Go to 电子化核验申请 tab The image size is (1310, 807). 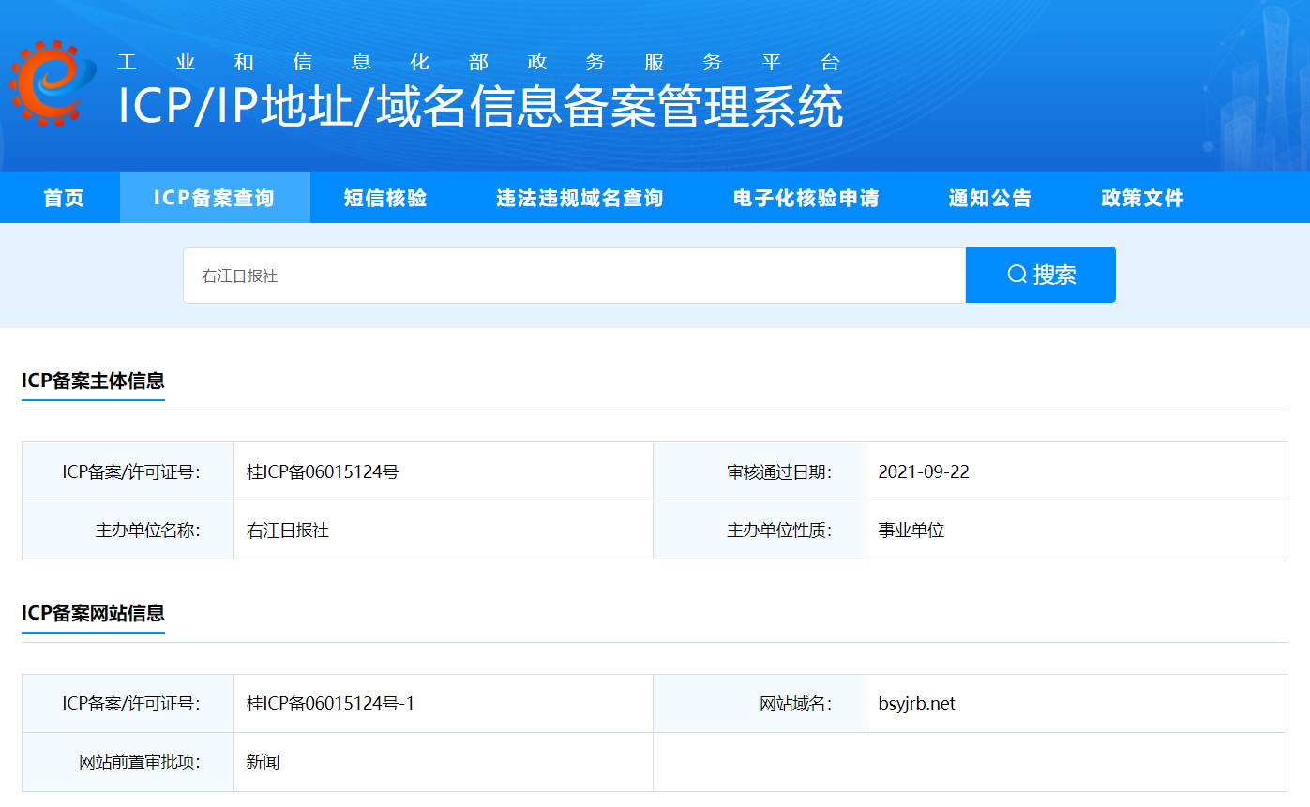click(806, 198)
